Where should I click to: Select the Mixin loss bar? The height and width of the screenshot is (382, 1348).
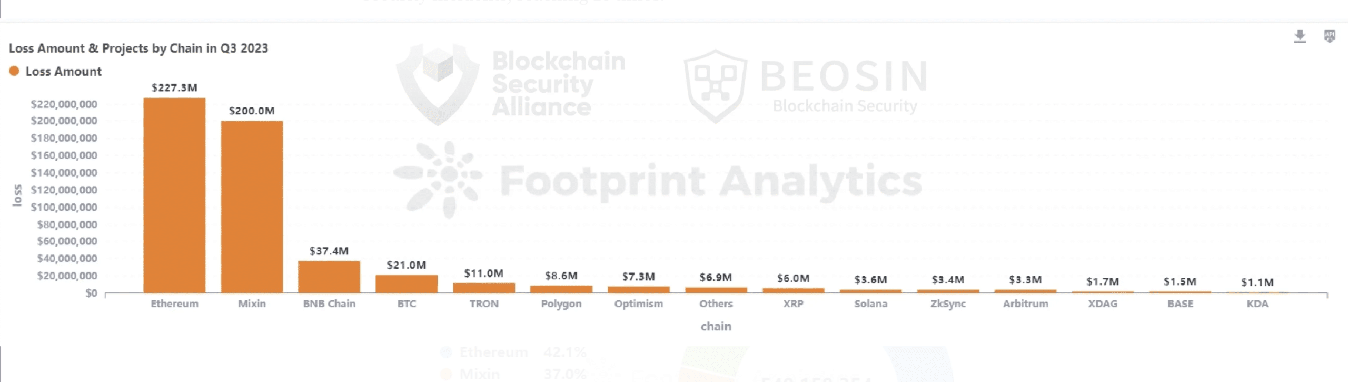pyautogui.click(x=252, y=207)
